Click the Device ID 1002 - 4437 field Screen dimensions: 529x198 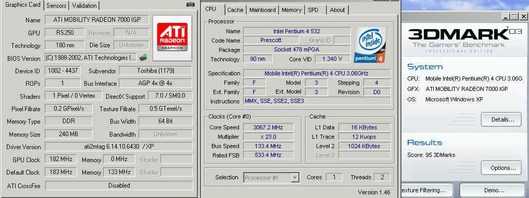tap(62, 71)
